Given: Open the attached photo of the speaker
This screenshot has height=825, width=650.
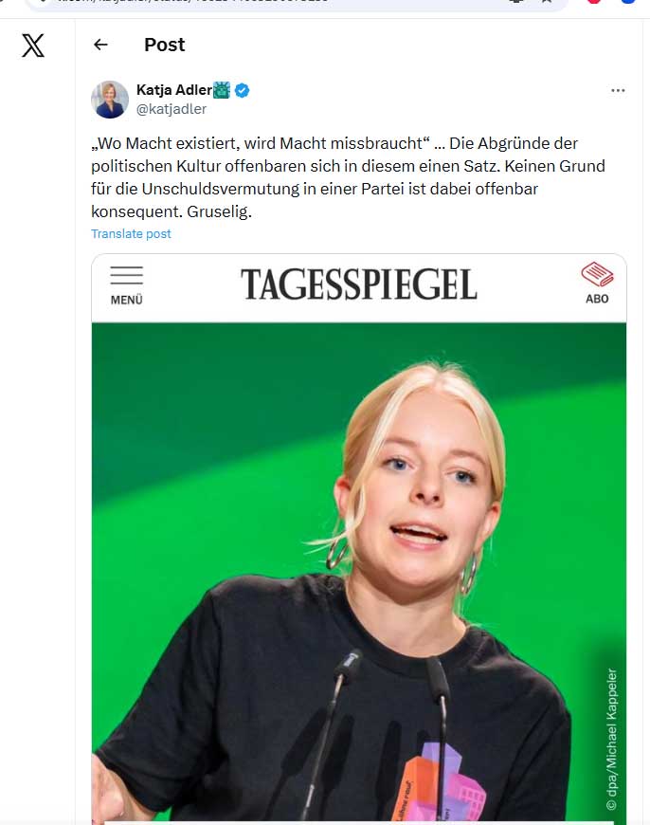Looking at the screenshot, I should tap(359, 573).
